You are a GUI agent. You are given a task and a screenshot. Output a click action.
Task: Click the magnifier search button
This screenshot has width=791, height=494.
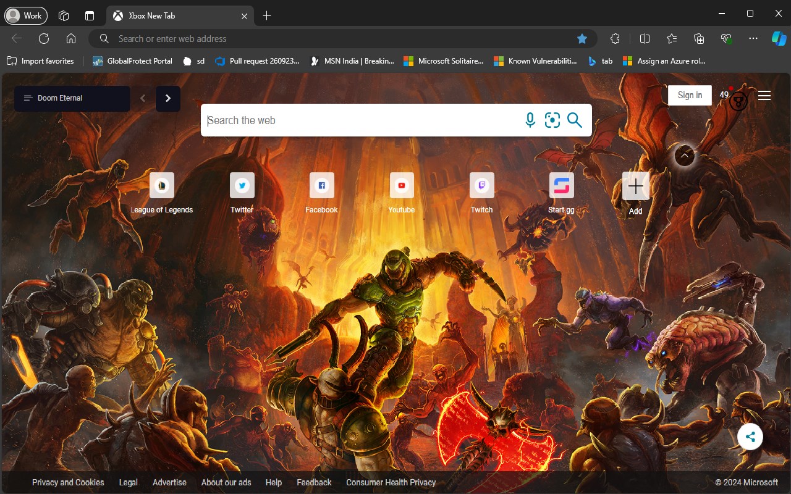point(575,120)
